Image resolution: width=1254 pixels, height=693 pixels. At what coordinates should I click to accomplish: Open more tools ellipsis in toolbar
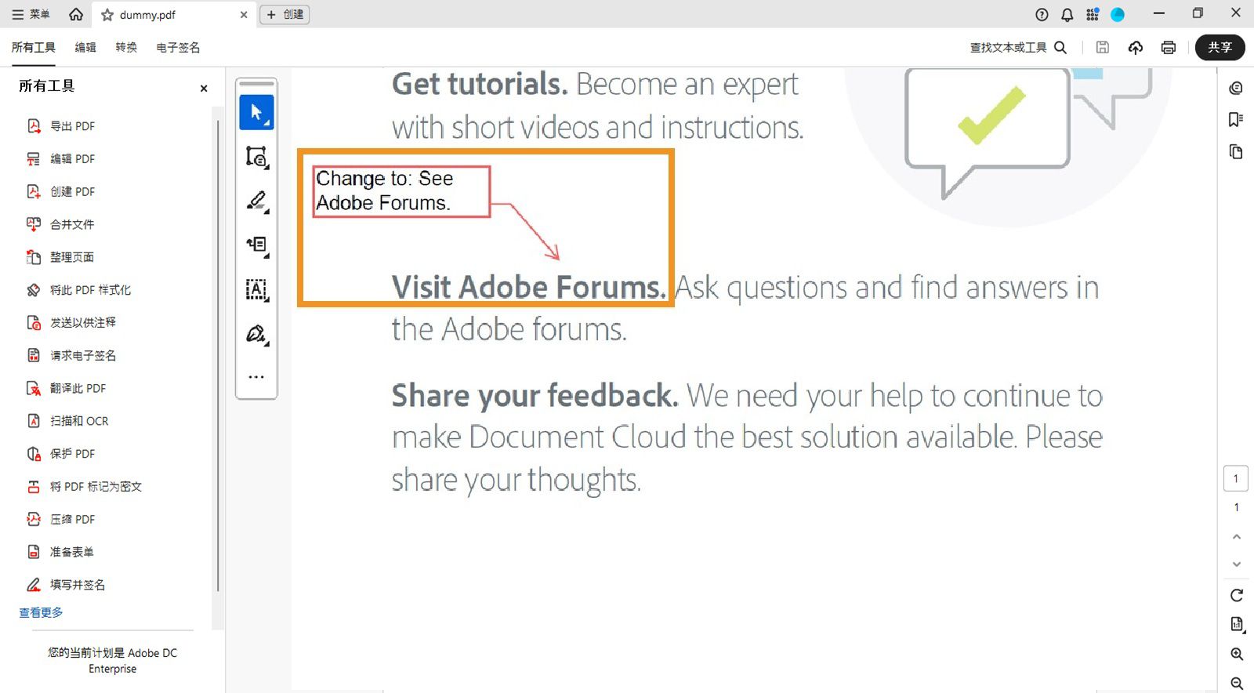[x=256, y=377]
